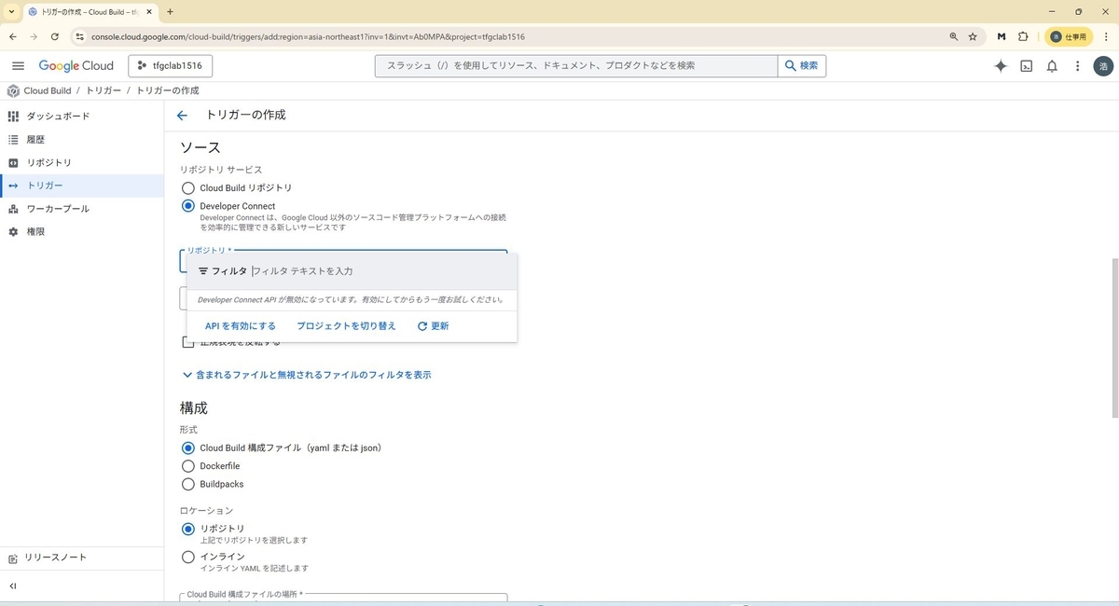Screen dimensions: 1119x606
Task: Open the 仕事用 browser profile chip
Action: click(x=1068, y=36)
